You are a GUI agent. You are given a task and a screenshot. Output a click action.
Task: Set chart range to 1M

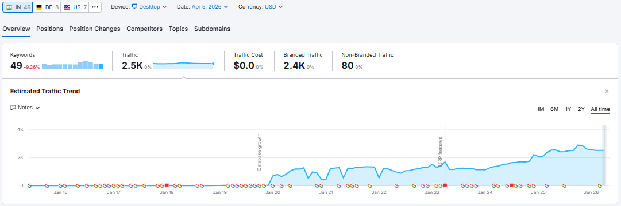(541, 109)
